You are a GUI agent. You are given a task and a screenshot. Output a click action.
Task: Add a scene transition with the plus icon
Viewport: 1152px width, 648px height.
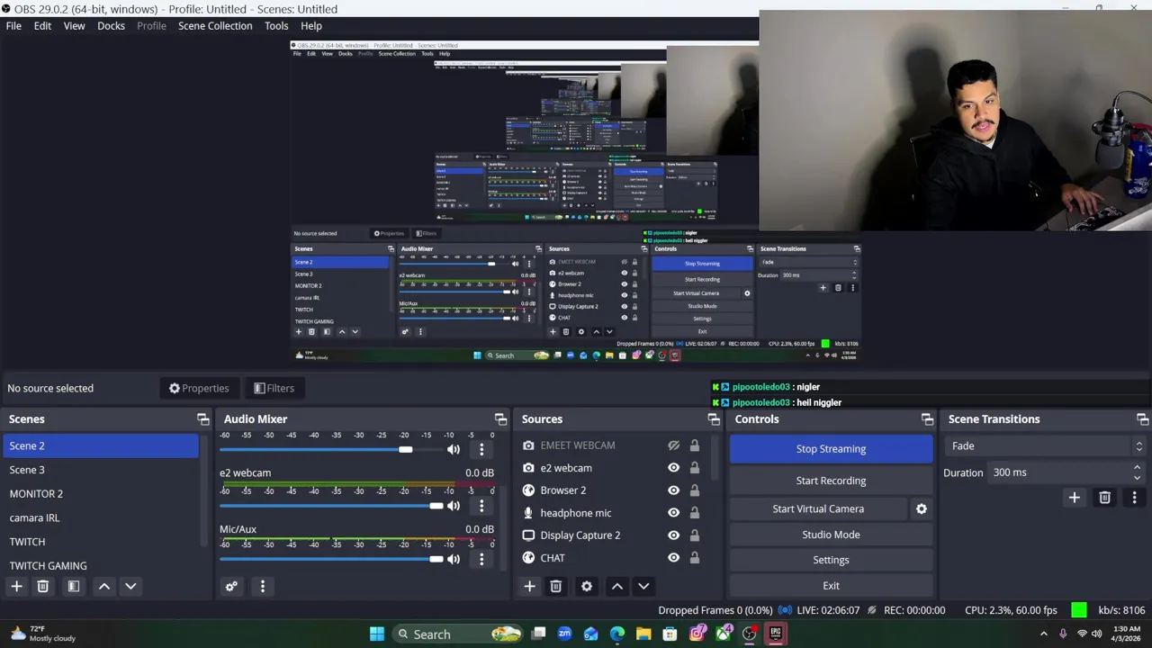(x=1074, y=497)
